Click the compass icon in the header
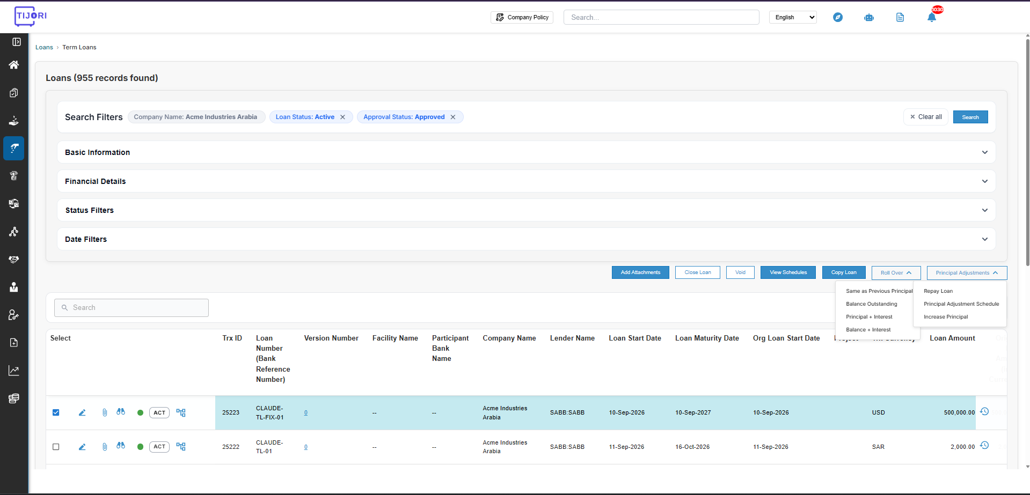 838,17
